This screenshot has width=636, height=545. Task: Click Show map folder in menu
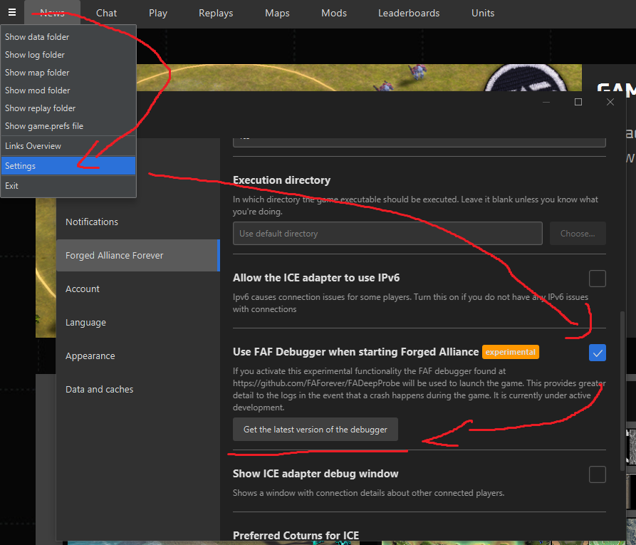tap(68, 73)
